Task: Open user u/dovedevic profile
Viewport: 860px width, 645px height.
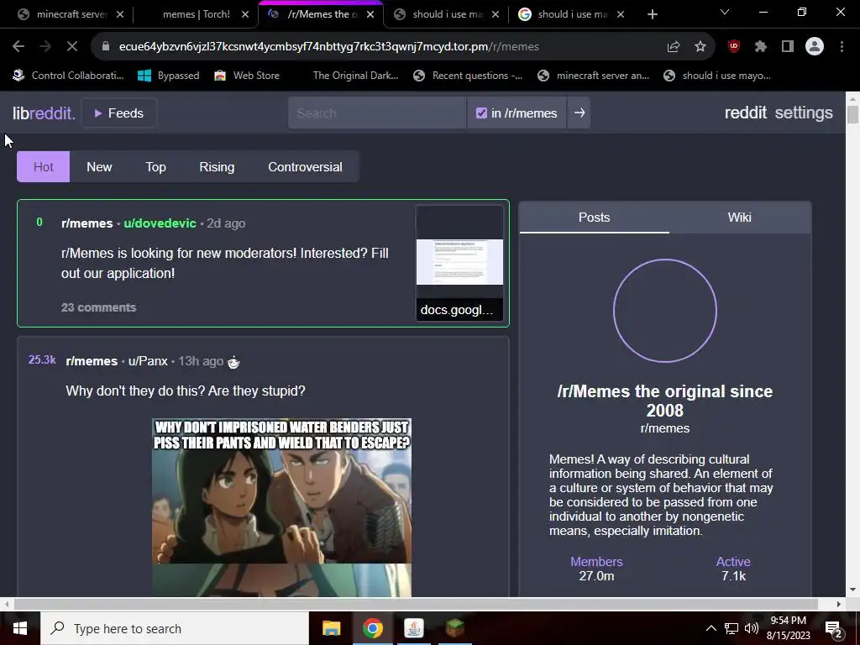Action: coord(160,223)
